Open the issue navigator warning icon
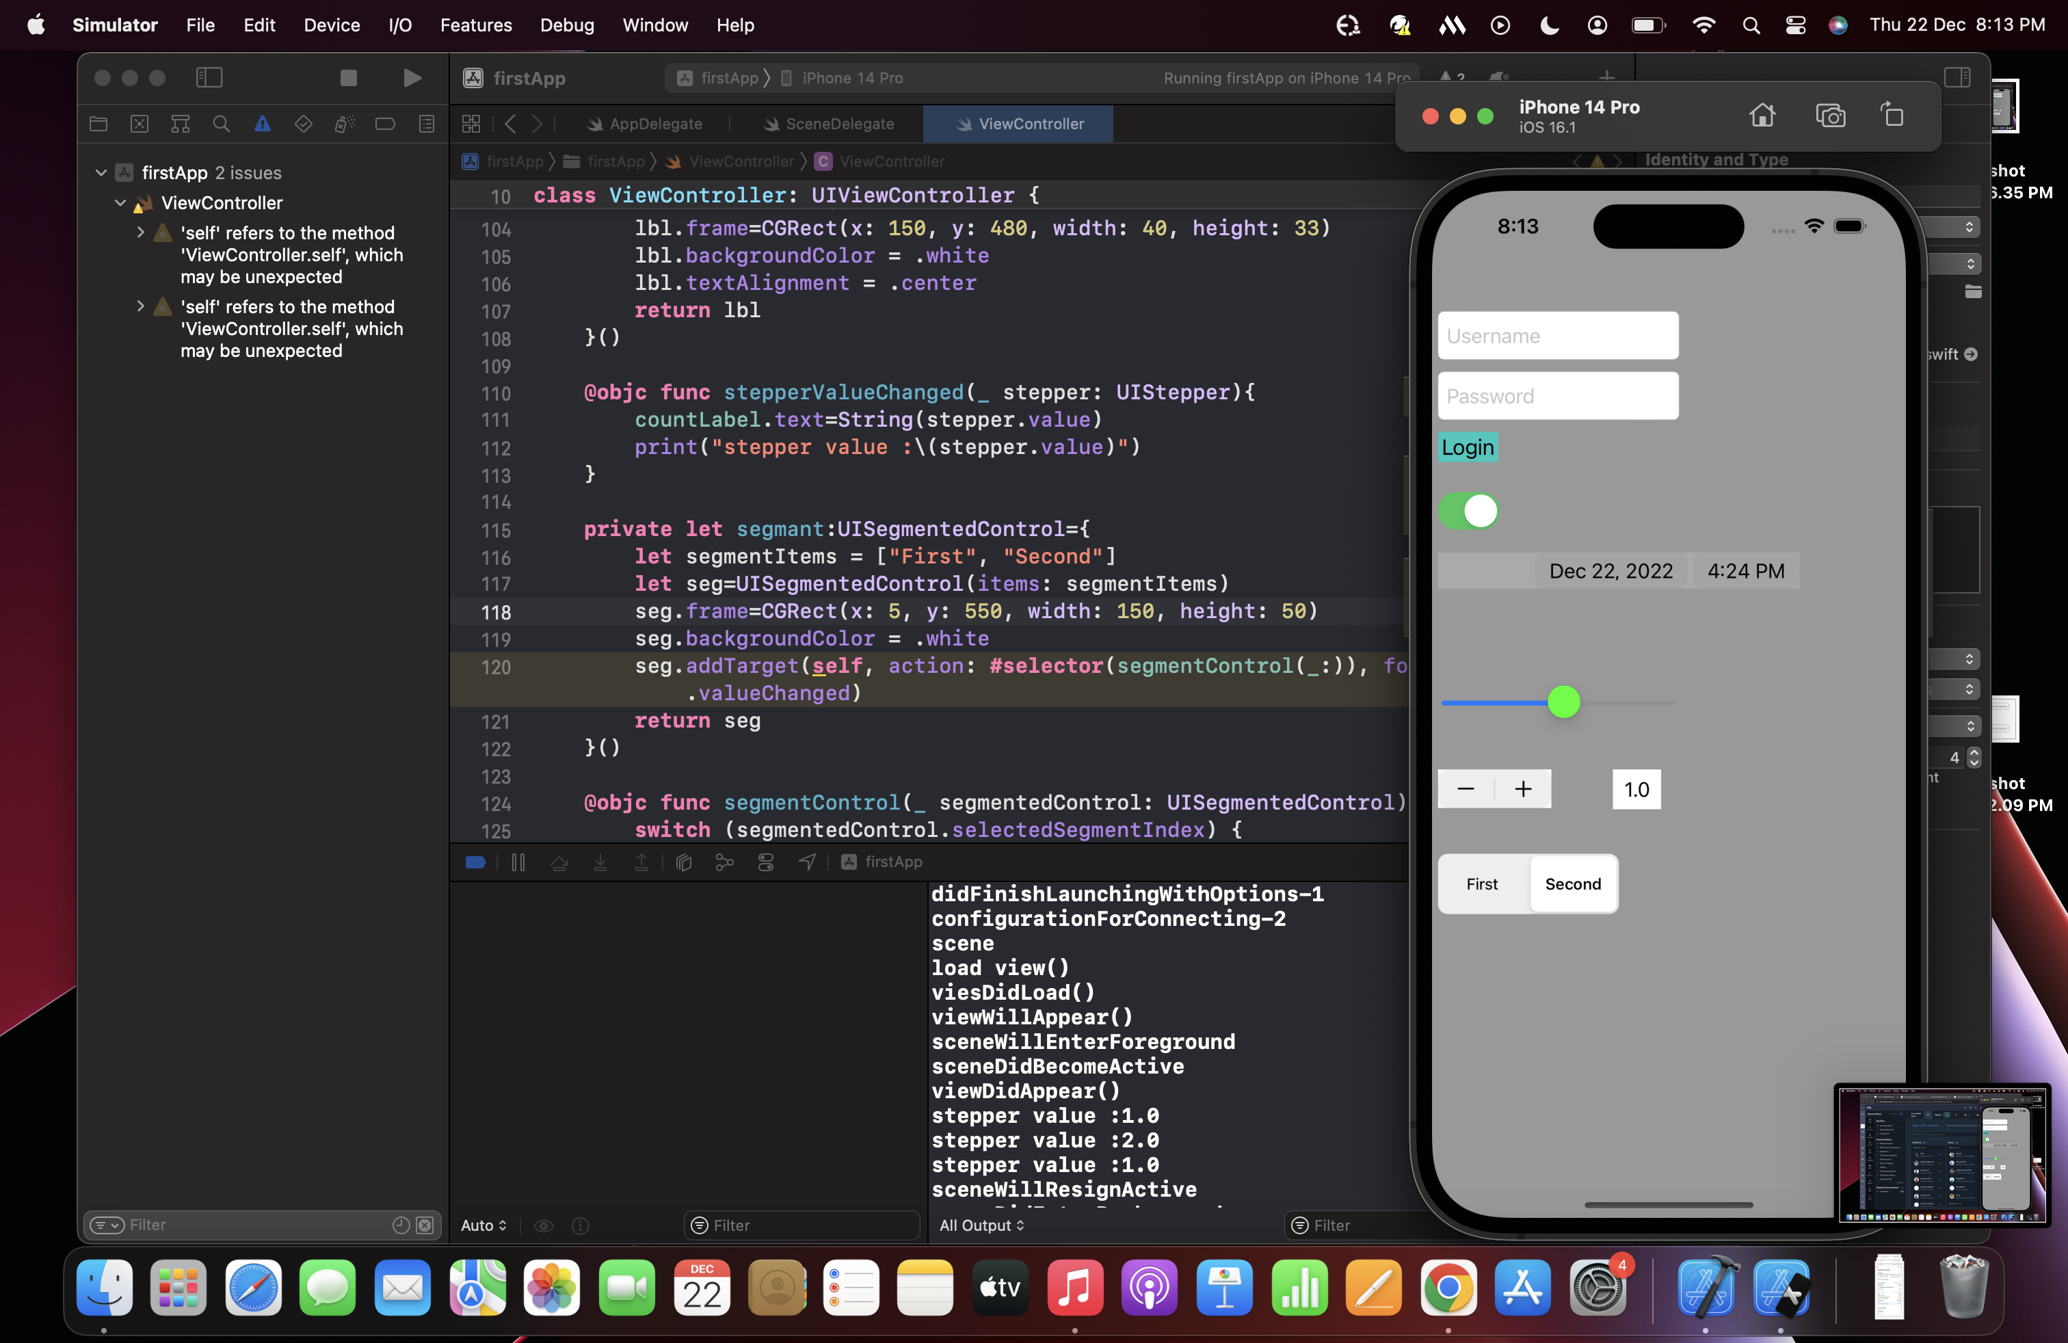2068x1343 pixels. [x=263, y=124]
